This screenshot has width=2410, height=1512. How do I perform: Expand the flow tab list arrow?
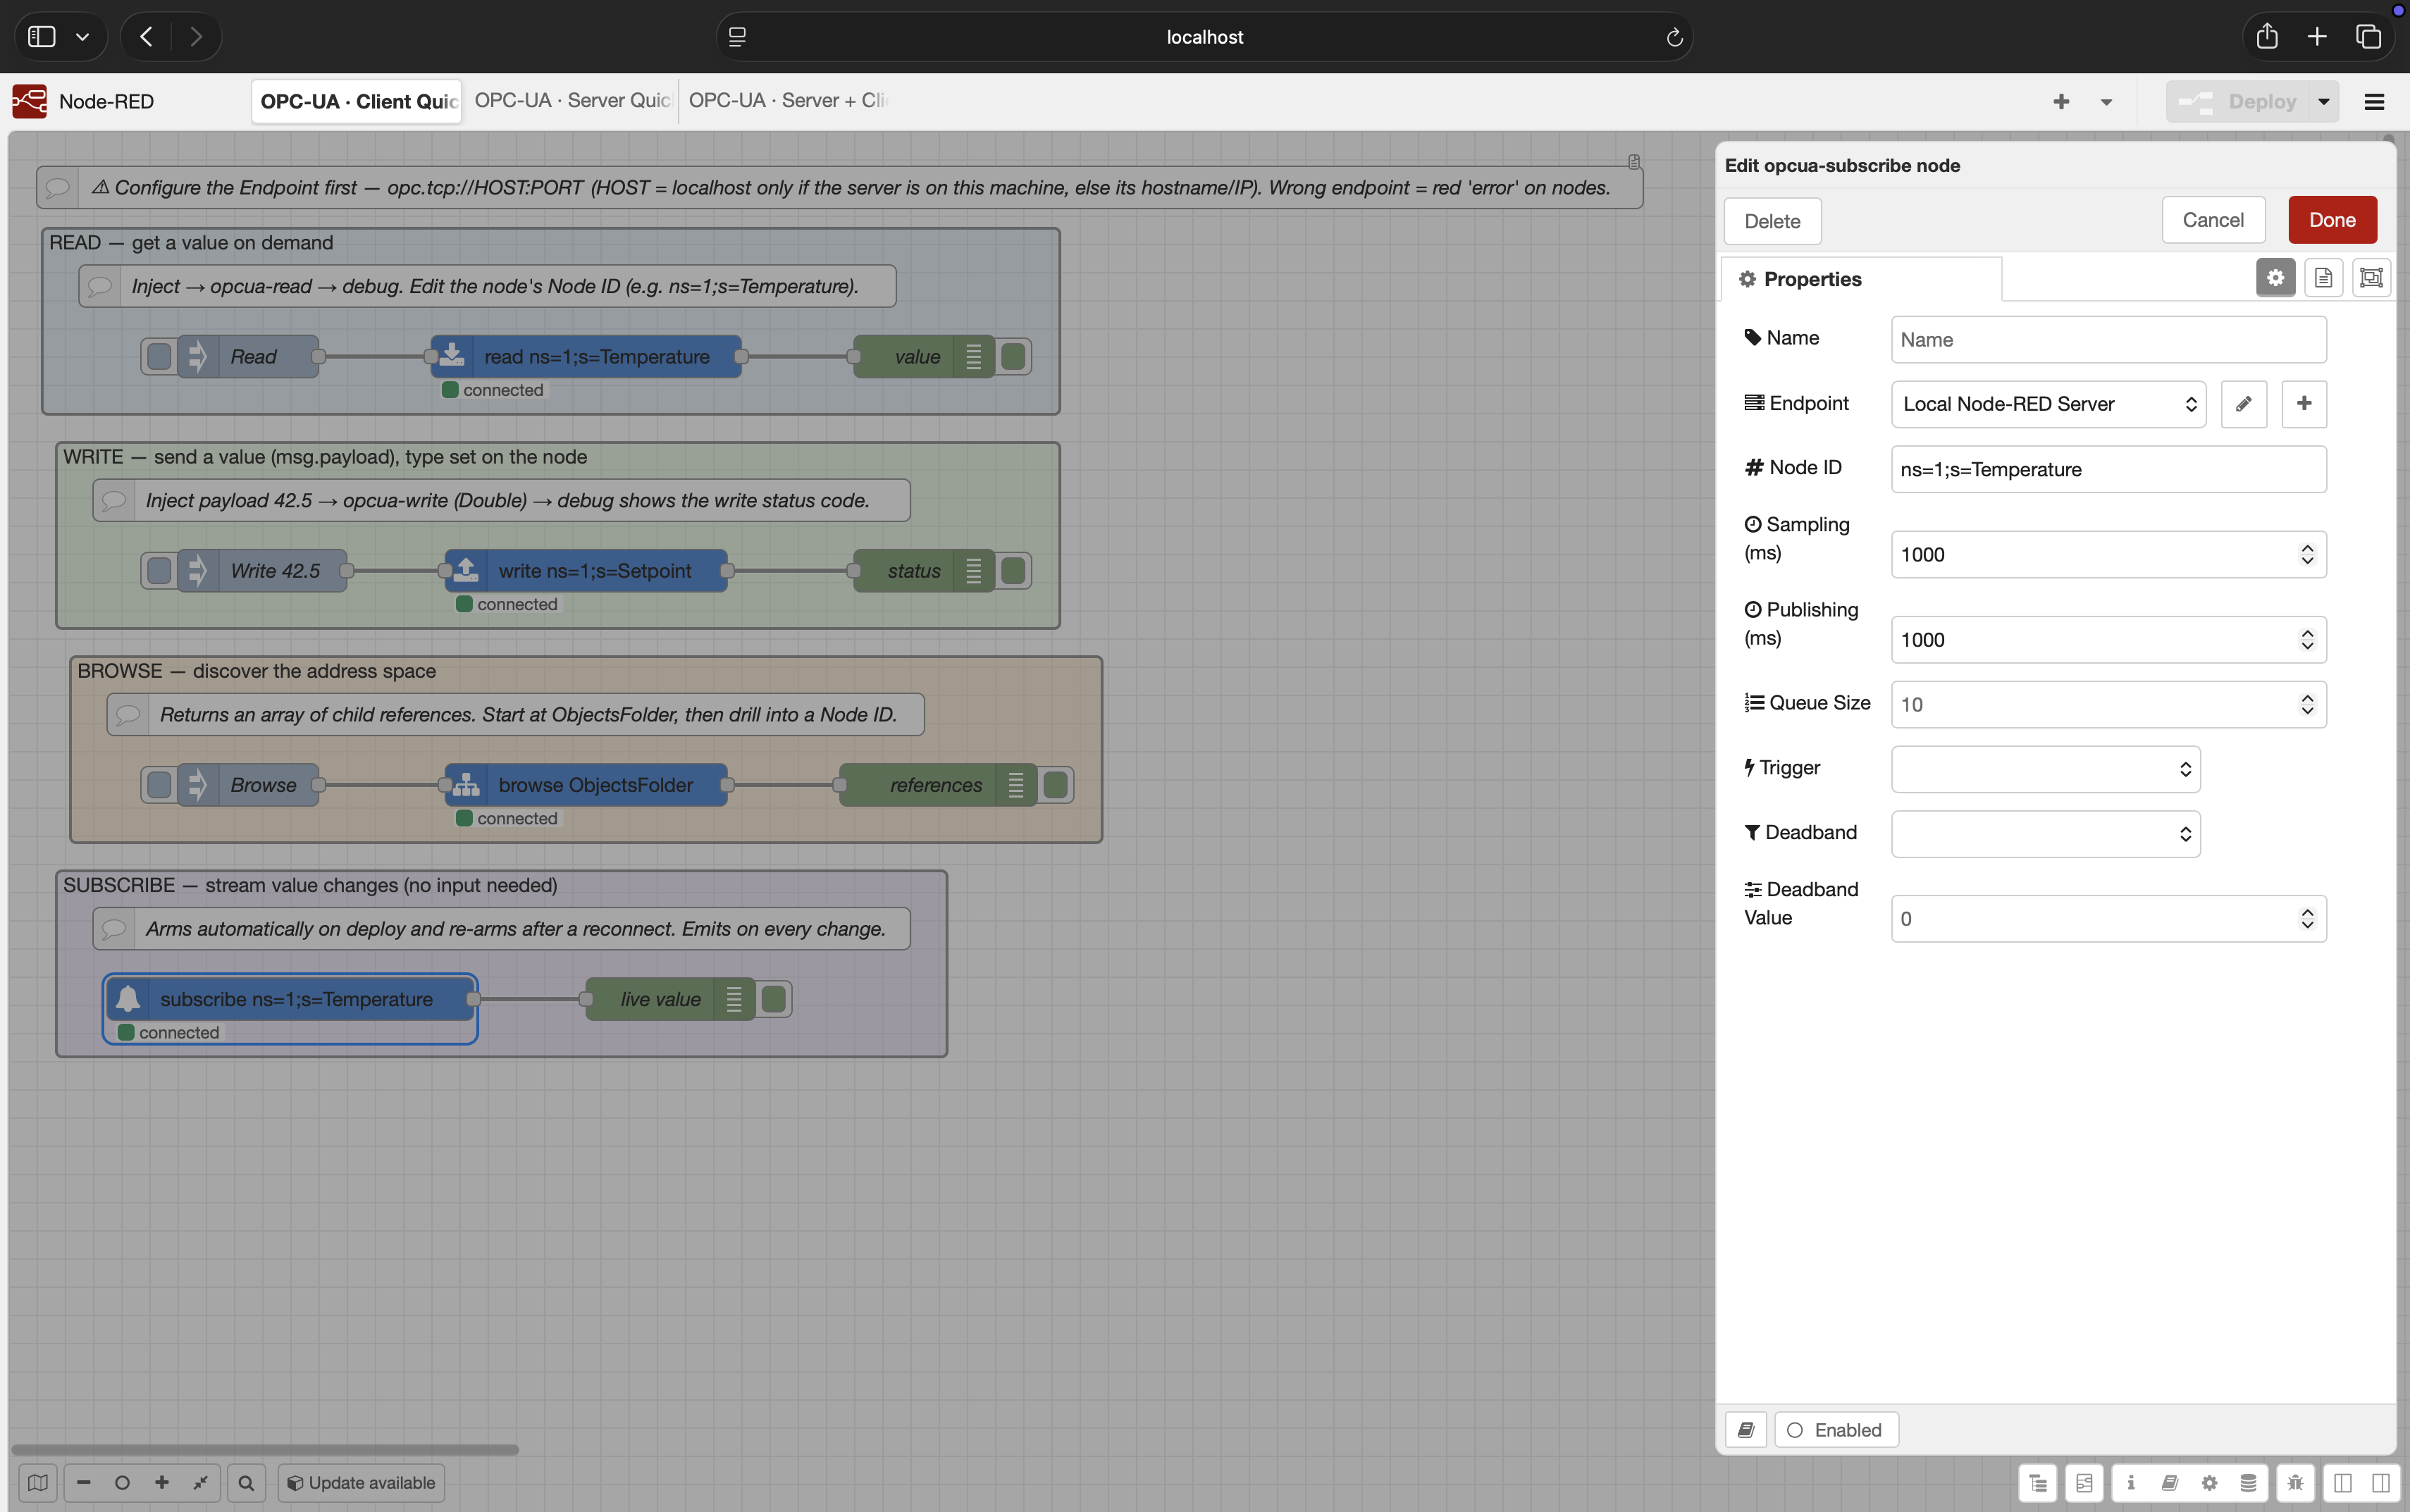pyautogui.click(x=2106, y=102)
